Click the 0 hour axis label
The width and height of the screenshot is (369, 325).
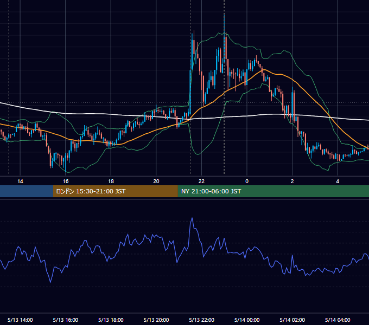click(x=247, y=181)
